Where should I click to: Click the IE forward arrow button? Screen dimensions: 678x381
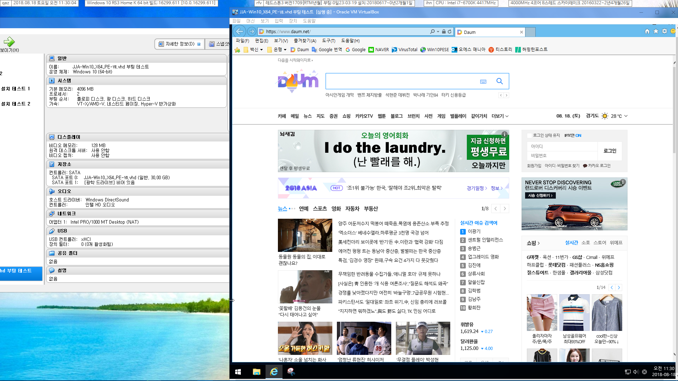[251, 31]
